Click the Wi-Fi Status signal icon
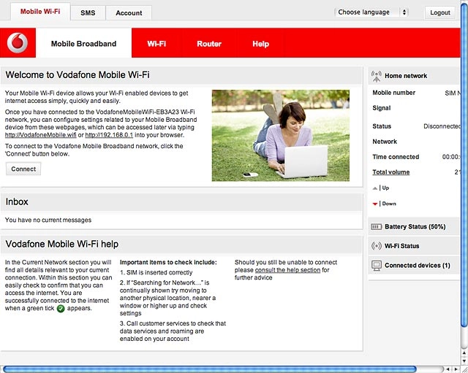This screenshot has width=468, height=373. (x=377, y=246)
